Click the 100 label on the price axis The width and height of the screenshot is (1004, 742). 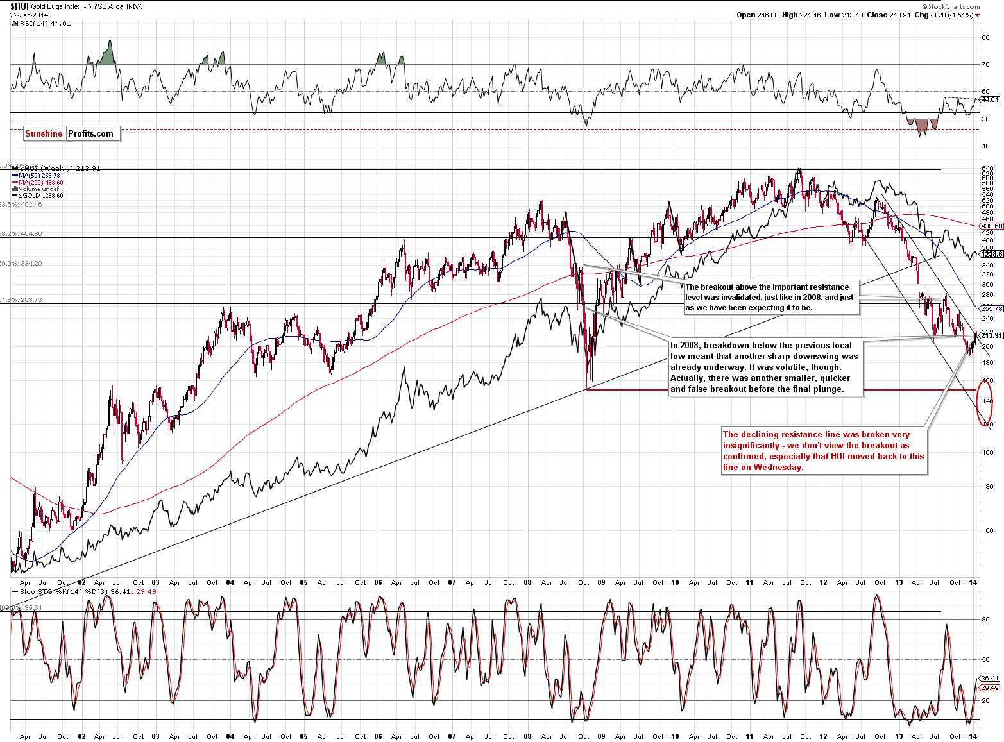coord(987,452)
